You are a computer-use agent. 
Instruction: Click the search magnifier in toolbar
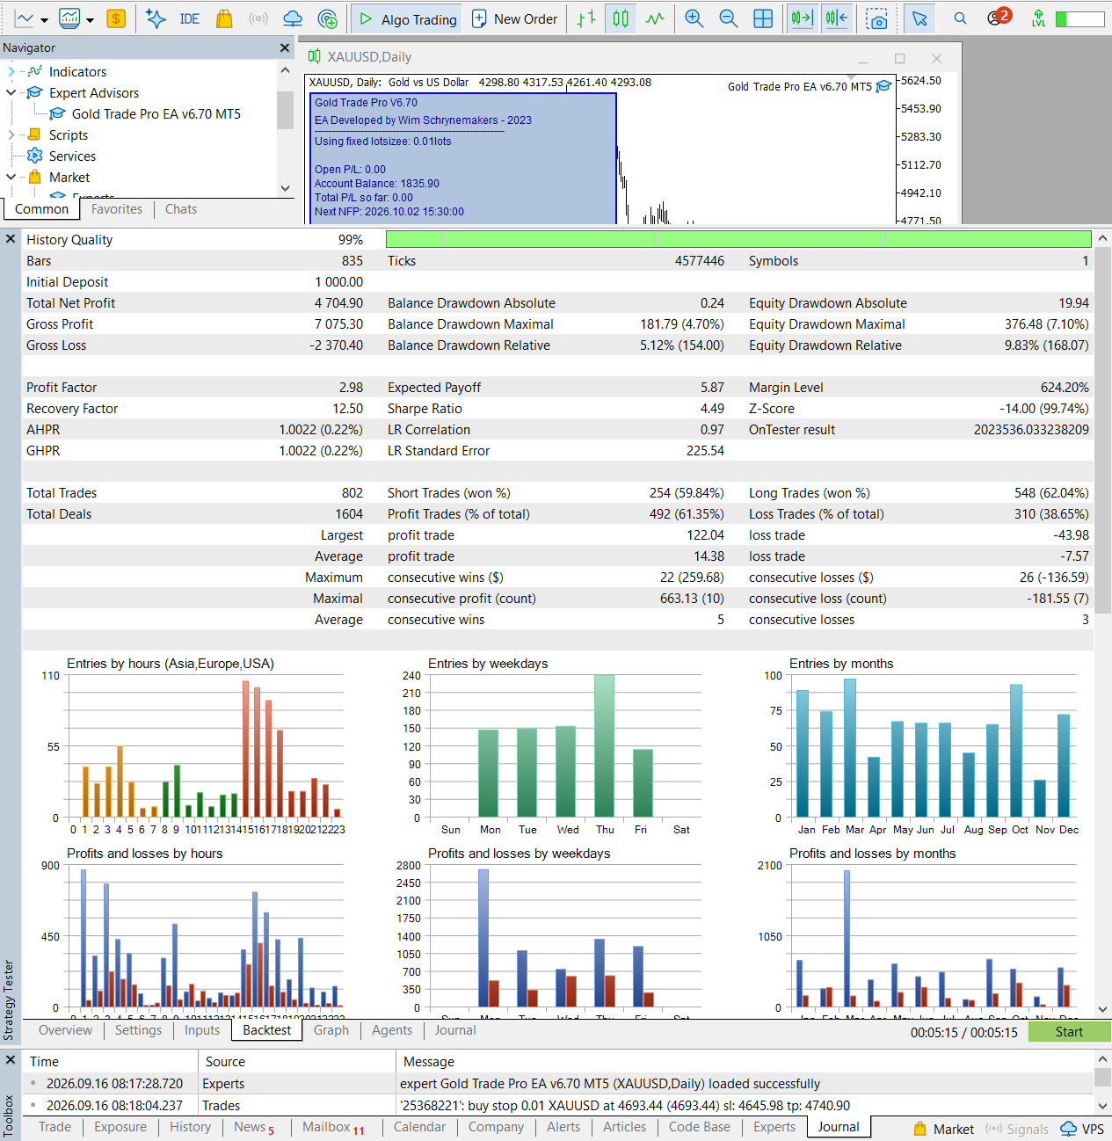960,18
